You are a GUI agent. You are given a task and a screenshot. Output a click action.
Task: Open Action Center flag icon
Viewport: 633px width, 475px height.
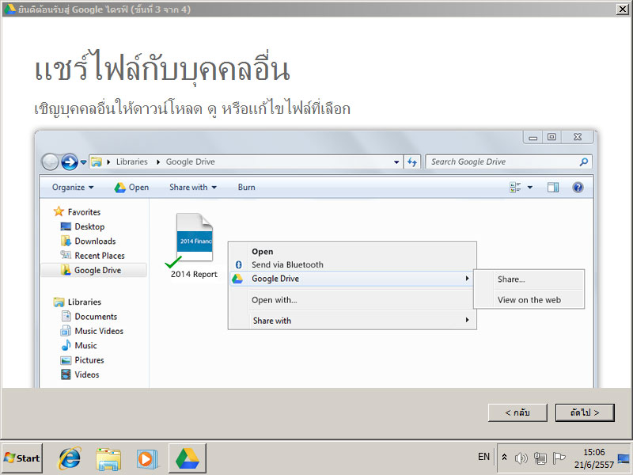[559, 458]
